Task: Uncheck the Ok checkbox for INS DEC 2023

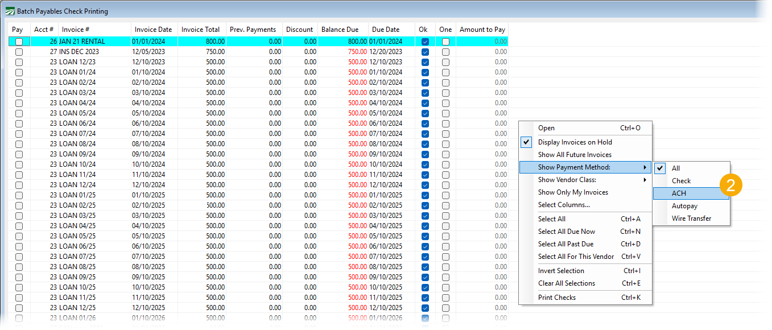Action: click(425, 52)
